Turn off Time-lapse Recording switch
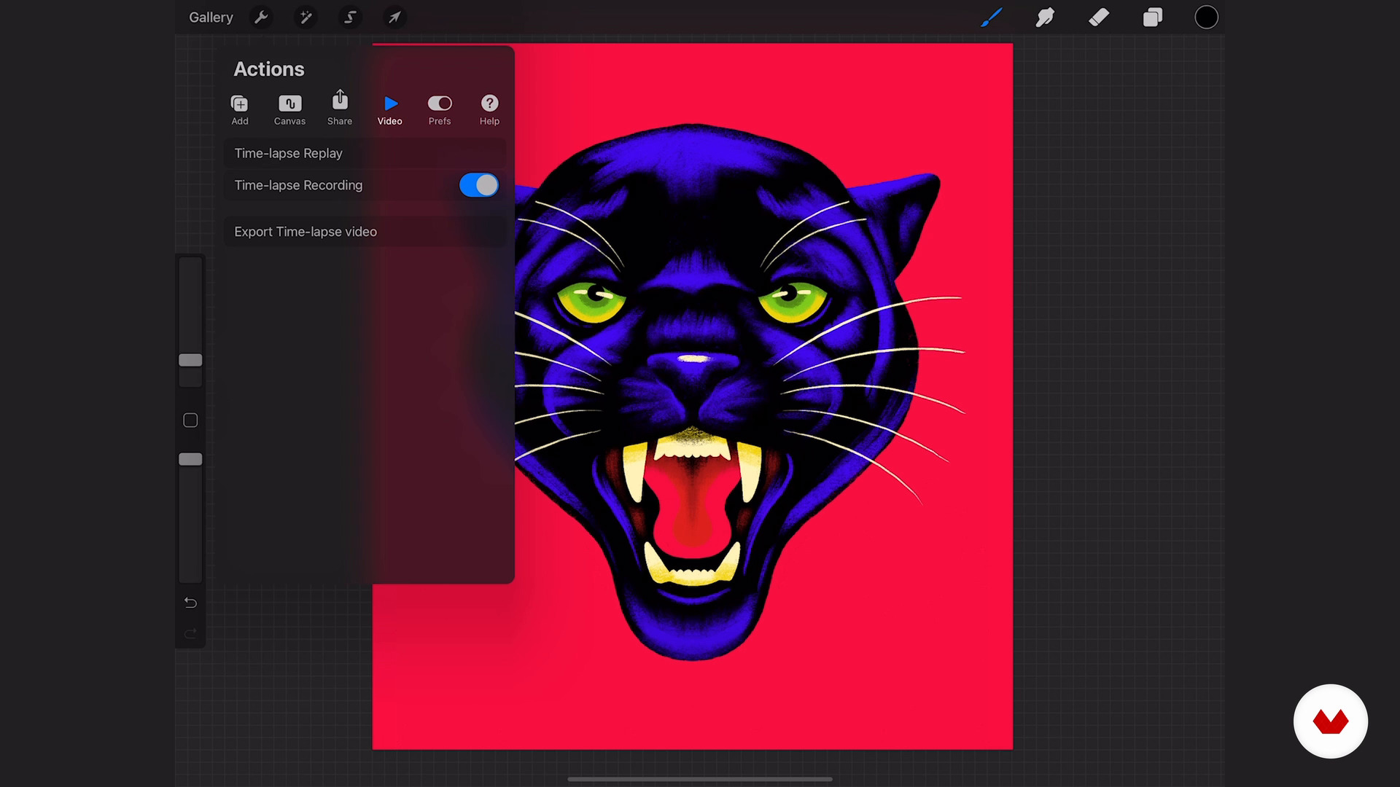Image resolution: width=1400 pixels, height=787 pixels. coord(479,185)
